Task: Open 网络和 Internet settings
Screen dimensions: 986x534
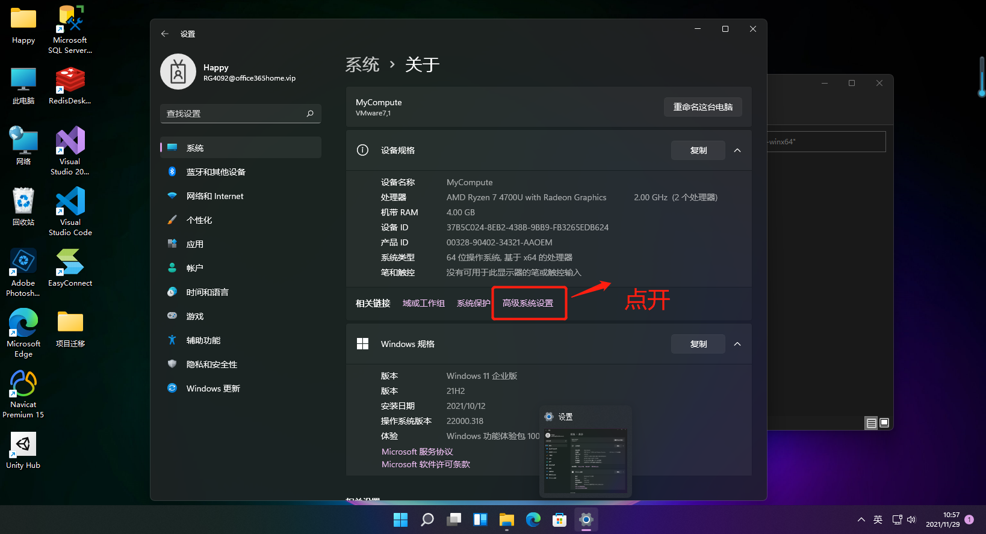Action: pos(241,196)
